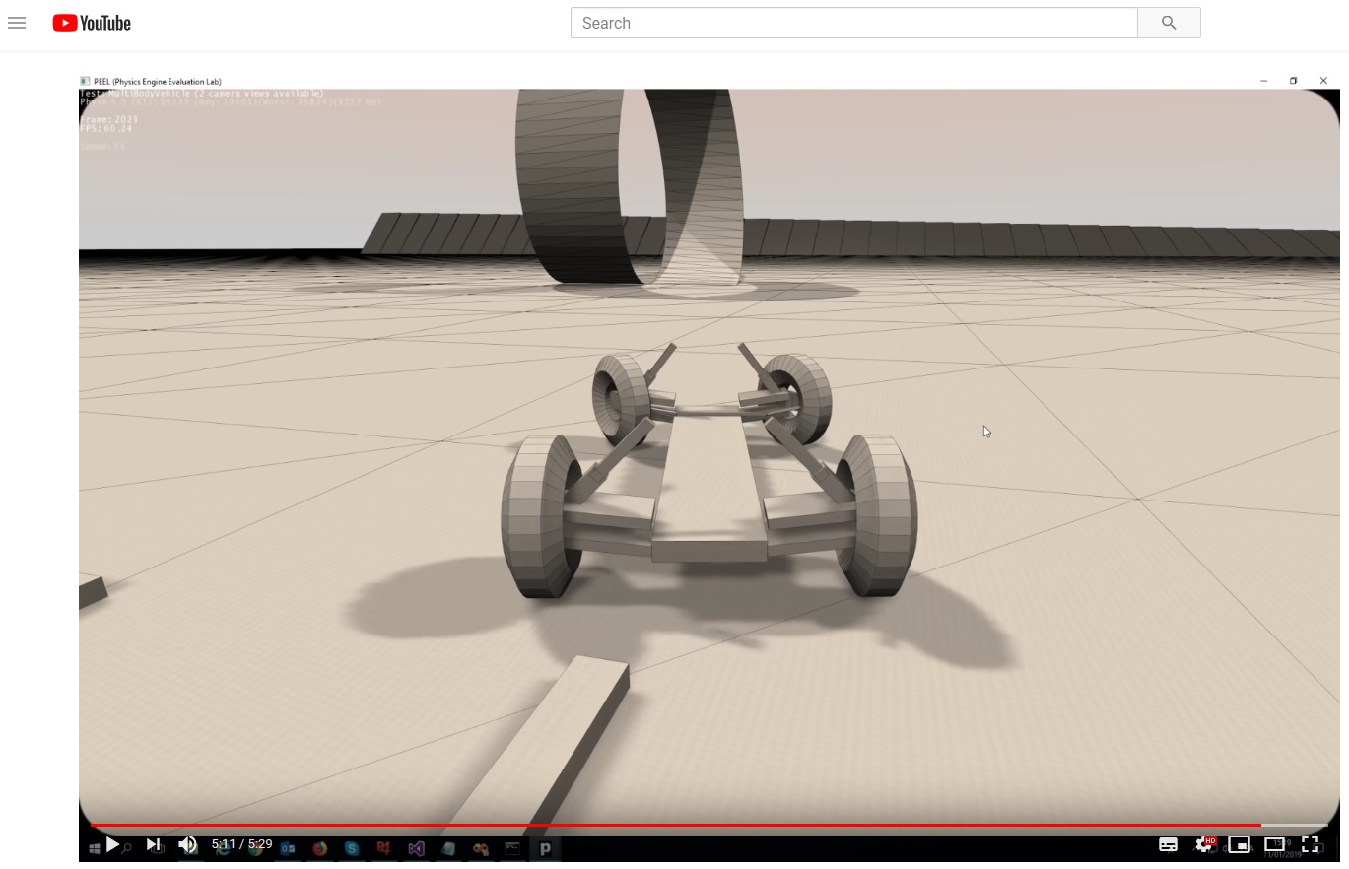Focus the YouTube Search input field
This screenshot has height=869, width=1349.
(853, 23)
